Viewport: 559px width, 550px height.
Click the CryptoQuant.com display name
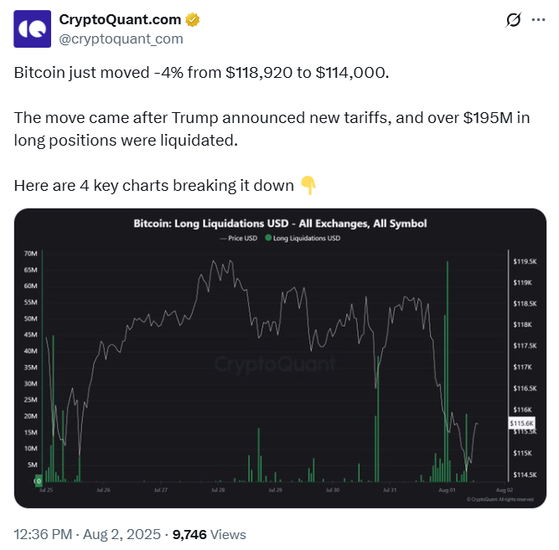point(120,20)
